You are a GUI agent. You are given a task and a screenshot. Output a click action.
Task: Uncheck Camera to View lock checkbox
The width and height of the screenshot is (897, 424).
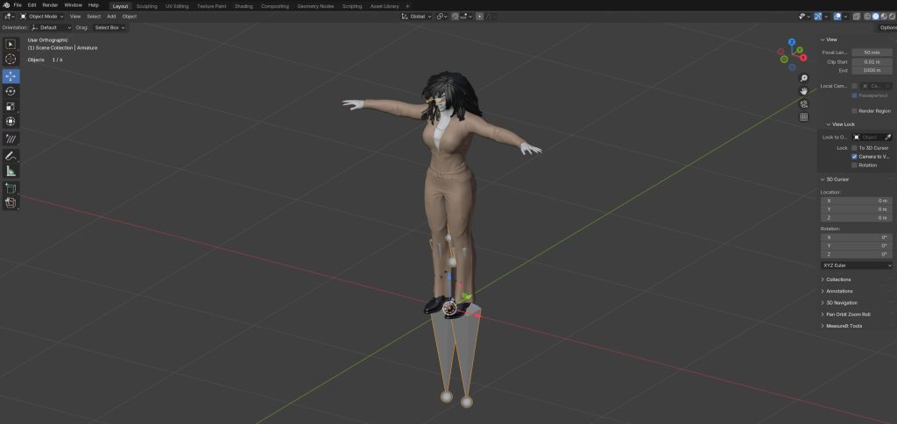855,156
